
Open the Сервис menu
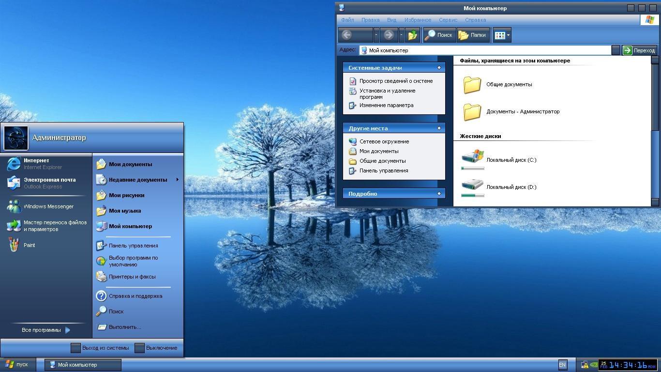point(448,20)
